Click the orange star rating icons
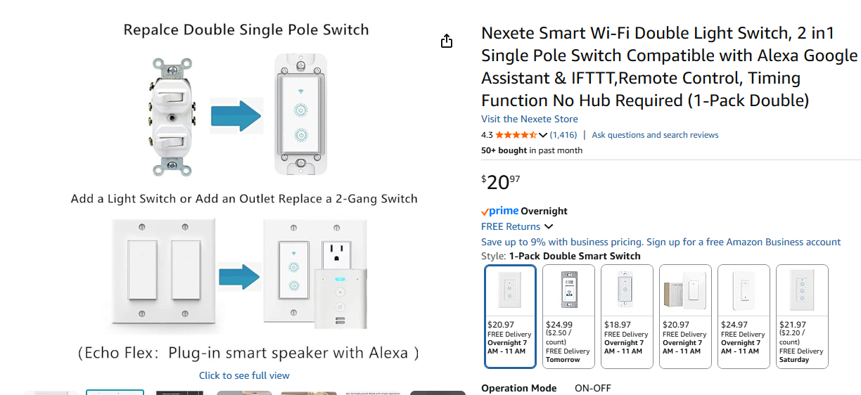Viewport: 861px width, 395px height. [516, 135]
